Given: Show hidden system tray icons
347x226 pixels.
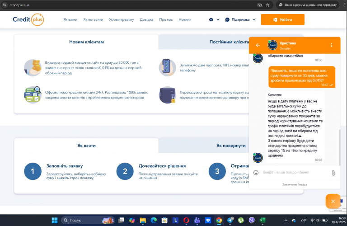Looking at the screenshot, I should (286, 220).
